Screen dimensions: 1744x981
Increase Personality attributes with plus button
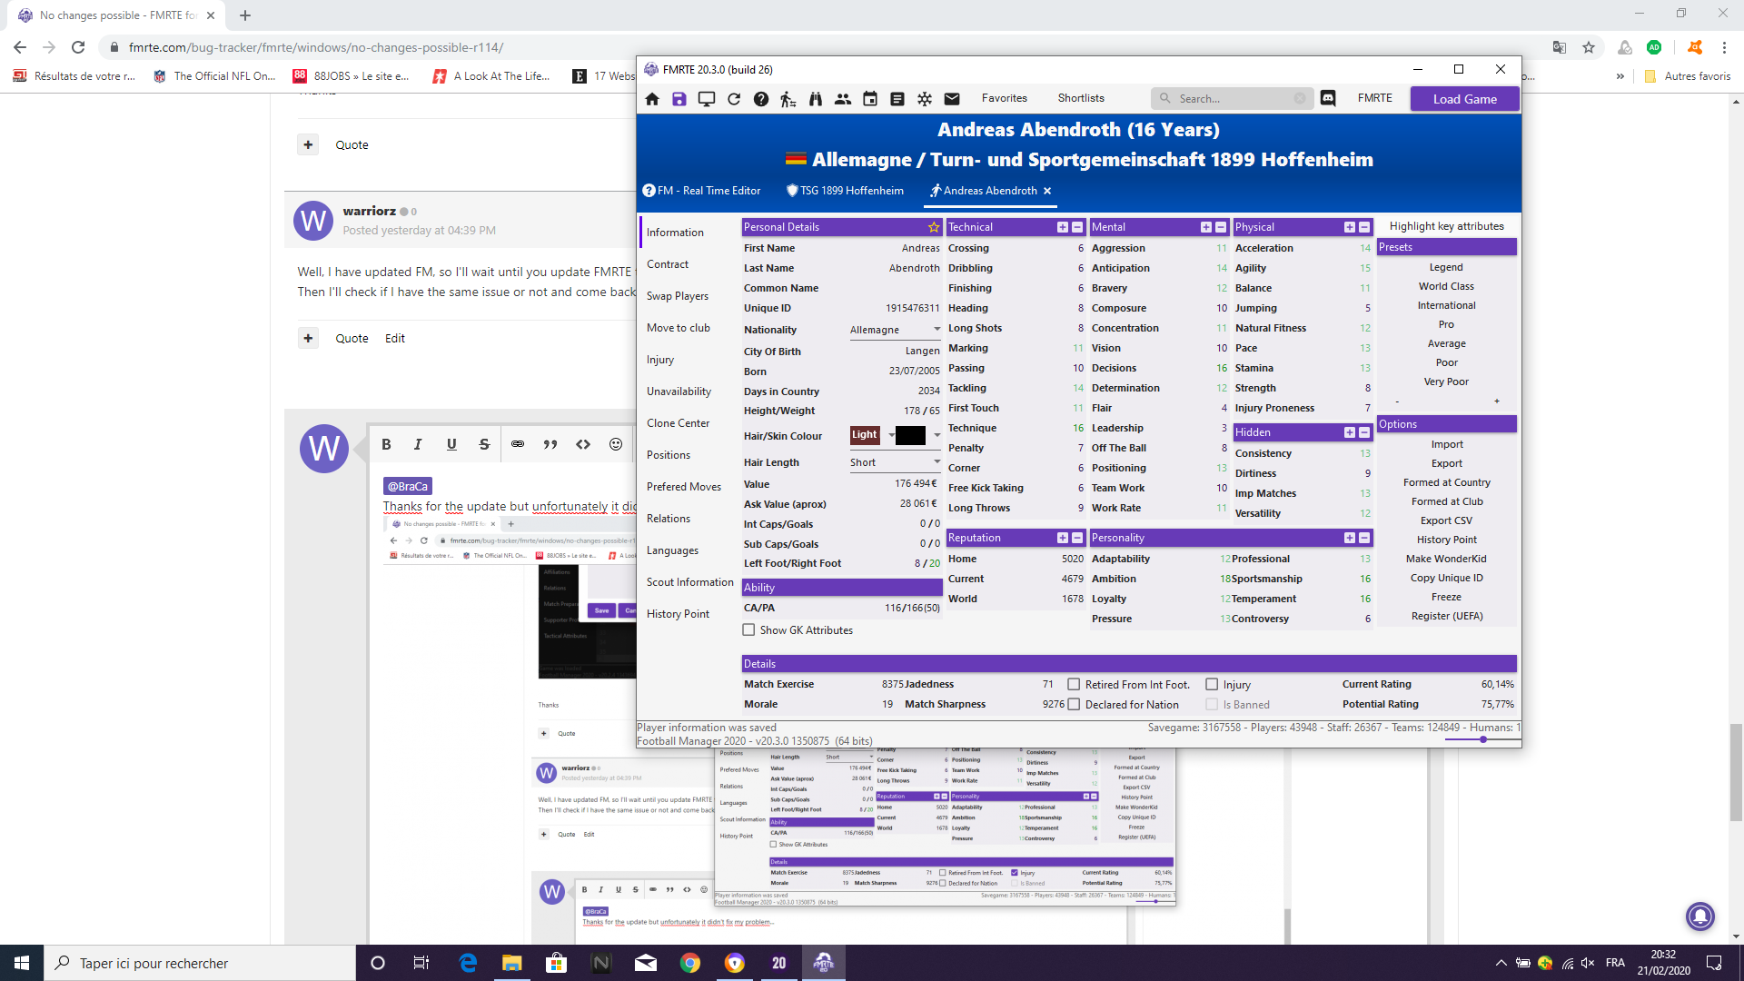click(1350, 538)
